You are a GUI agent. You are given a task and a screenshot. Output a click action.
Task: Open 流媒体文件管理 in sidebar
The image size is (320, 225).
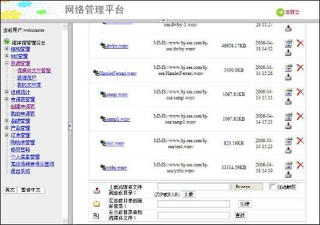pos(34,71)
